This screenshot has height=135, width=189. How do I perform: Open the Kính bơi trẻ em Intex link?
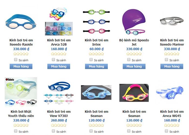[96, 42]
